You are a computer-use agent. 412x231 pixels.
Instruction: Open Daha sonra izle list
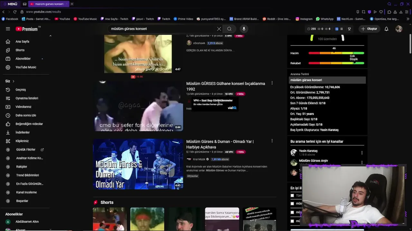point(26,116)
